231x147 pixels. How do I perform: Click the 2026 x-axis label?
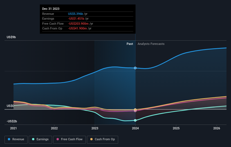217,128
